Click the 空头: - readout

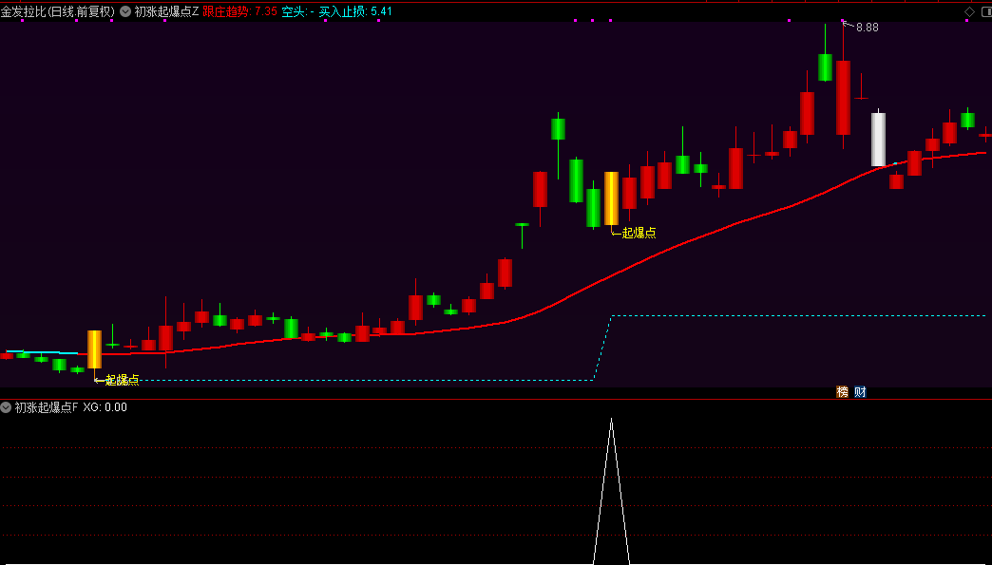[x=298, y=11]
